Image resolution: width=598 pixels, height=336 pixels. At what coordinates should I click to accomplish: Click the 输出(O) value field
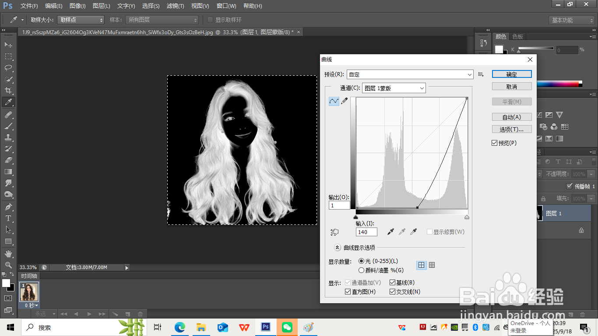coord(340,205)
